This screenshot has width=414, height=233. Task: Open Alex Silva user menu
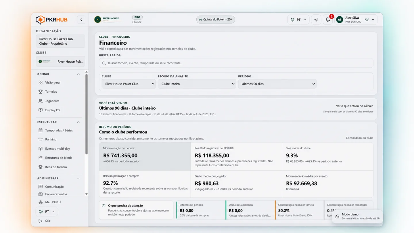click(356, 20)
